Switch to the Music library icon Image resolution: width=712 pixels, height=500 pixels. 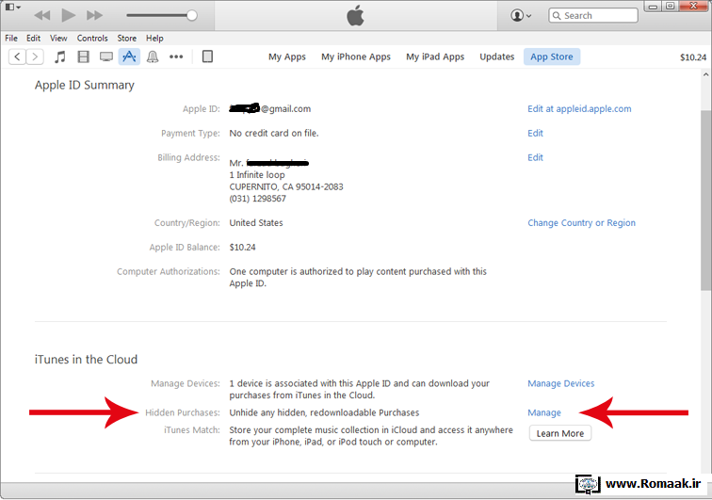point(60,56)
